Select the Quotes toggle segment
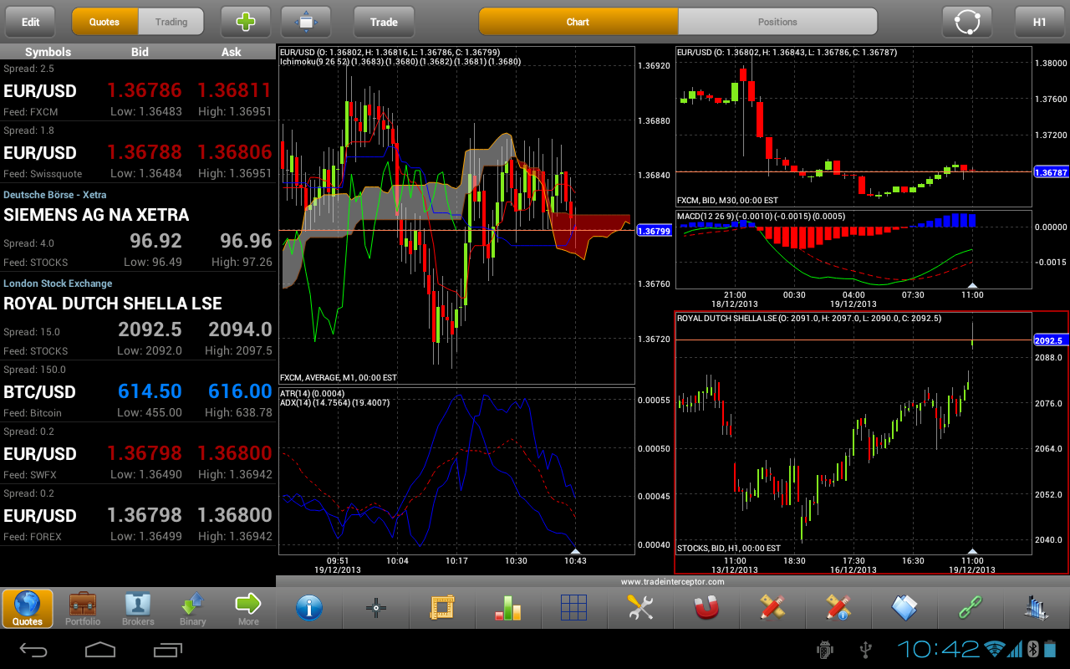 click(104, 22)
